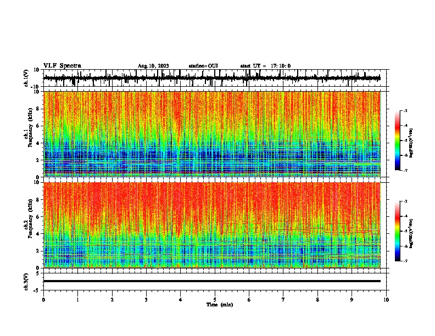Image resolution: width=435 pixels, height=336 pixels.
Task: Click the "Time (min)" axis title
Action: (220, 305)
